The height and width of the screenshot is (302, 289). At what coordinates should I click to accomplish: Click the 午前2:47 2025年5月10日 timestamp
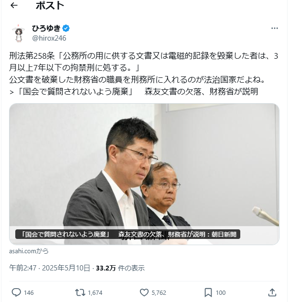click(x=50, y=268)
